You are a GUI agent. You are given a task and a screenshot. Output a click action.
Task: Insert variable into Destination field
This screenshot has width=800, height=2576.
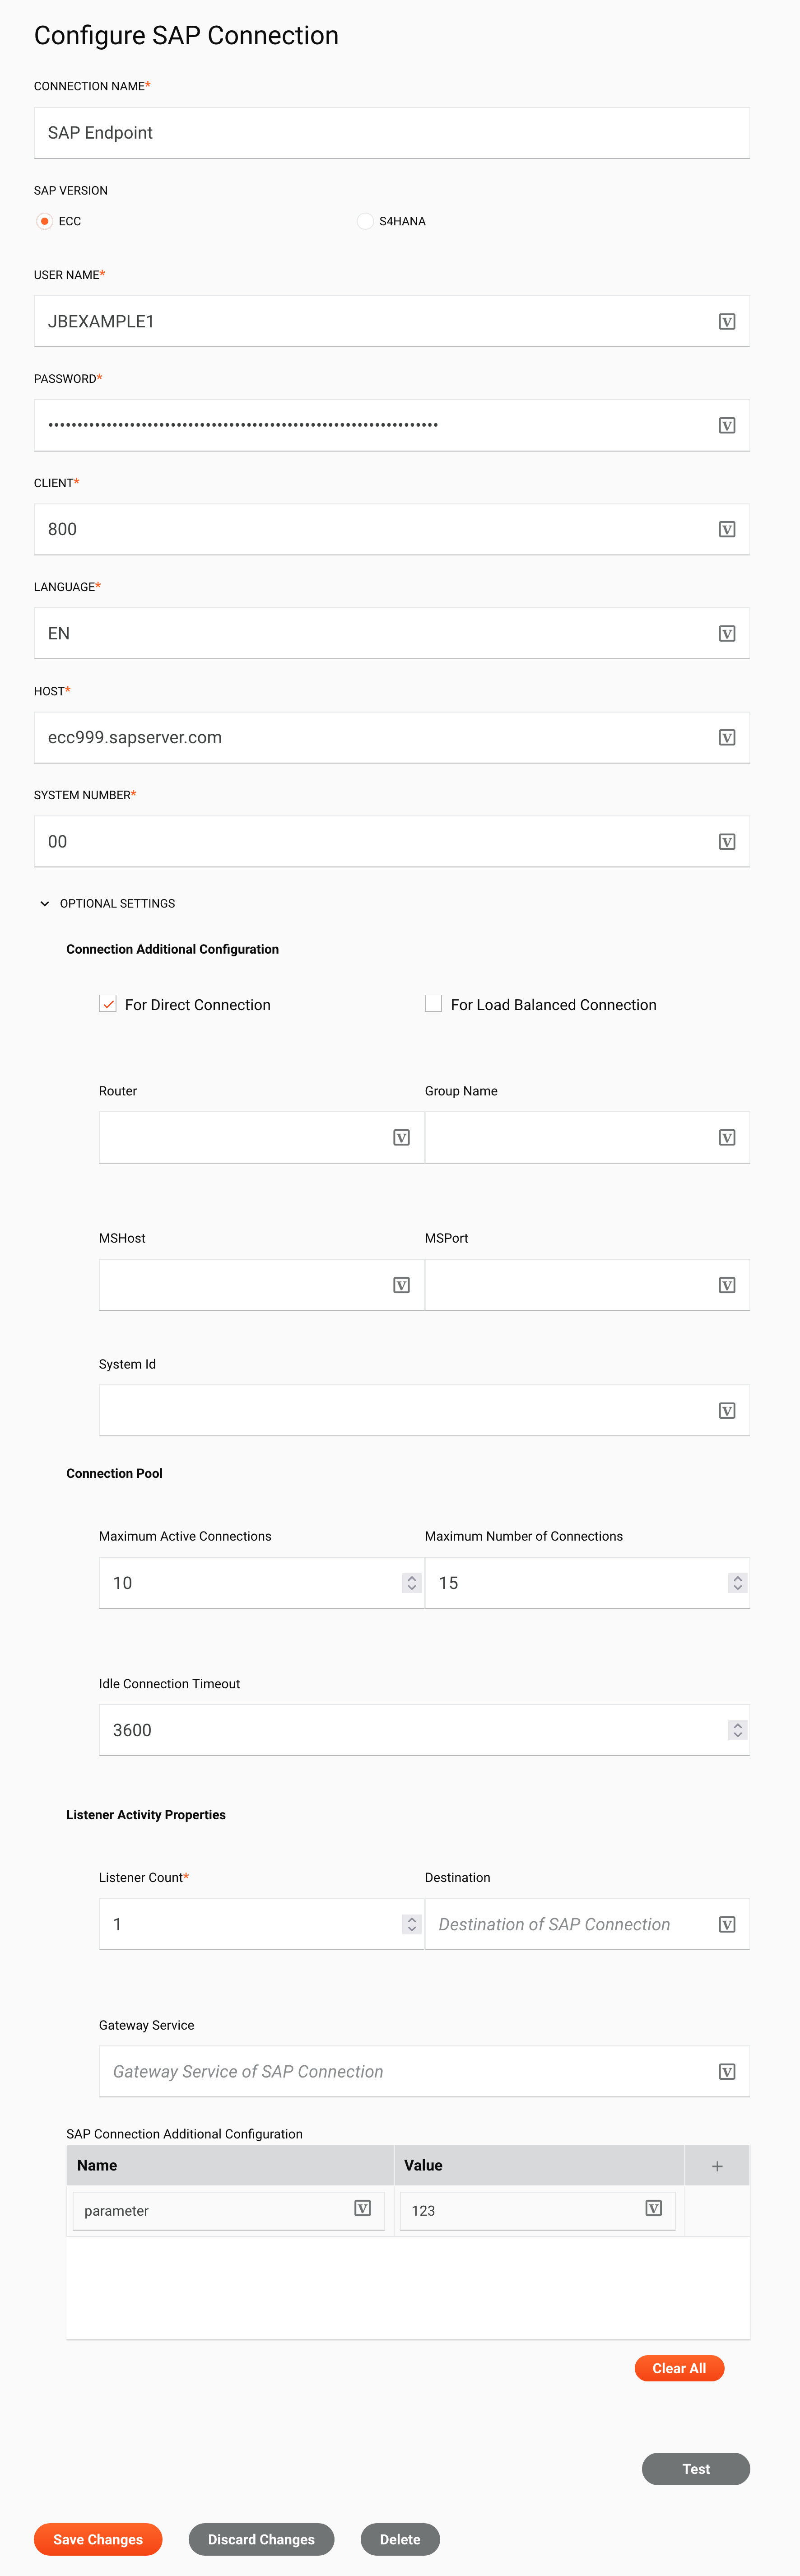click(727, 1923)
